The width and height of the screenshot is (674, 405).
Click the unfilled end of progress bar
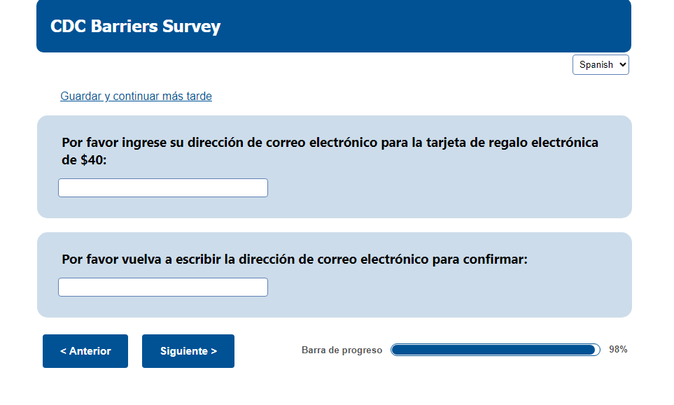click(x=598, y=350)
